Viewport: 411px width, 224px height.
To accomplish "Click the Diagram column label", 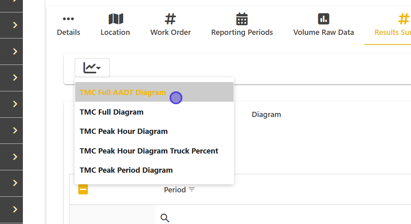I will tap(266, 115).
